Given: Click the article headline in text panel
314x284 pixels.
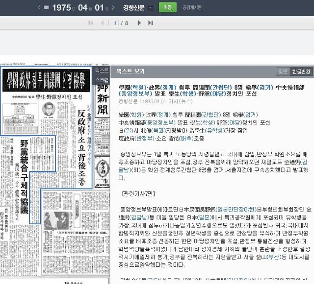Looking at the screenshot, I should (x=211, y=91).
